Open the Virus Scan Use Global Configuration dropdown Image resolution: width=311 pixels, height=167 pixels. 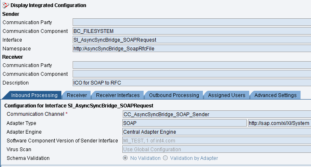[x=216, y=149]
